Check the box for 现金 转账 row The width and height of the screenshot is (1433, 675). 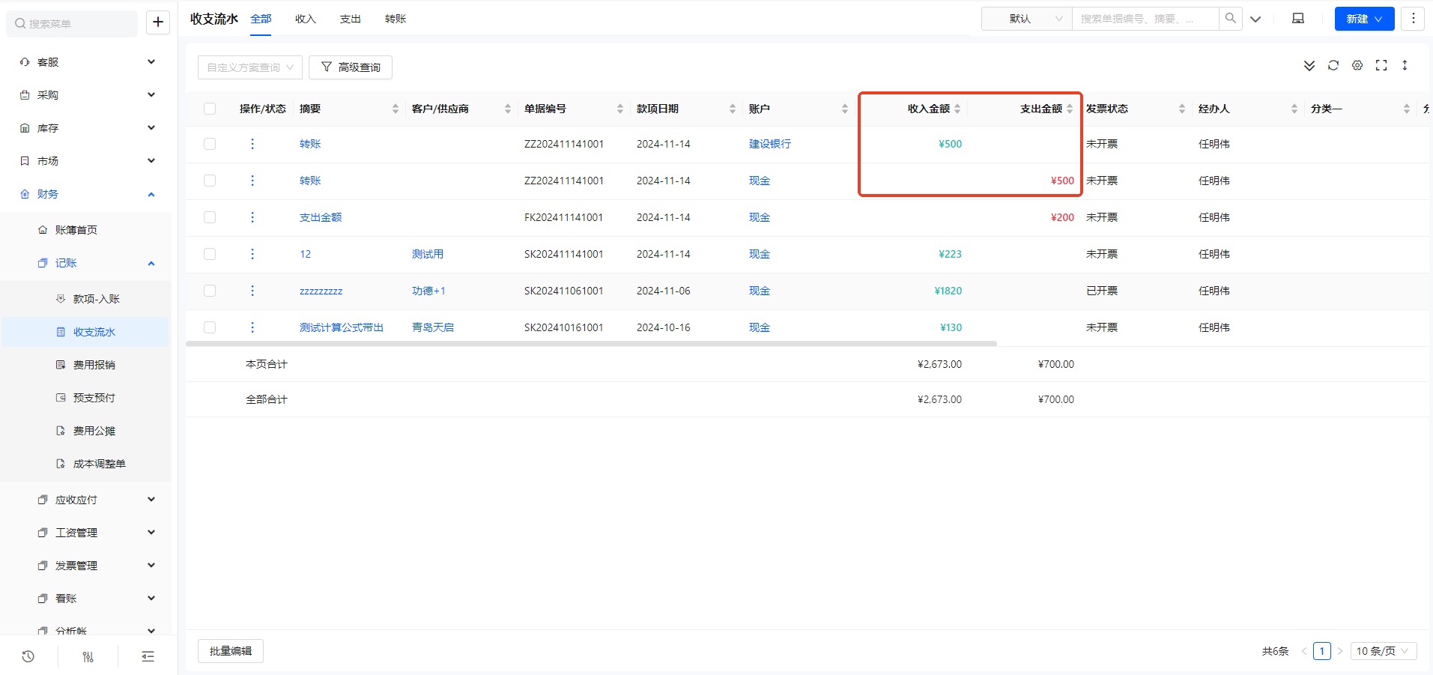(210, 181)
